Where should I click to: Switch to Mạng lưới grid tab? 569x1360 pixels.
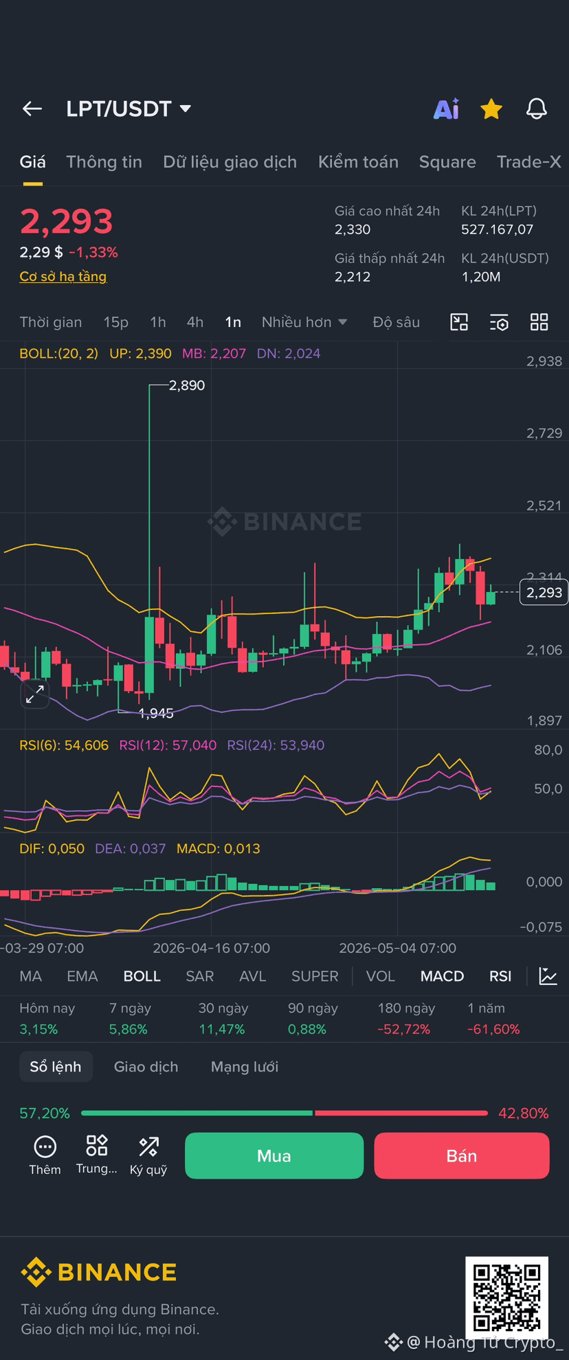[245, 1067]
